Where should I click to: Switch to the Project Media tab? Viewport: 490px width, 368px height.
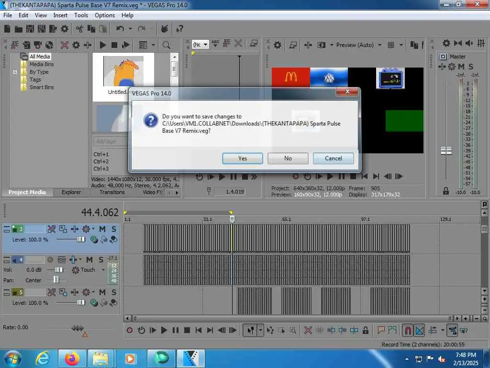point(27,192)
